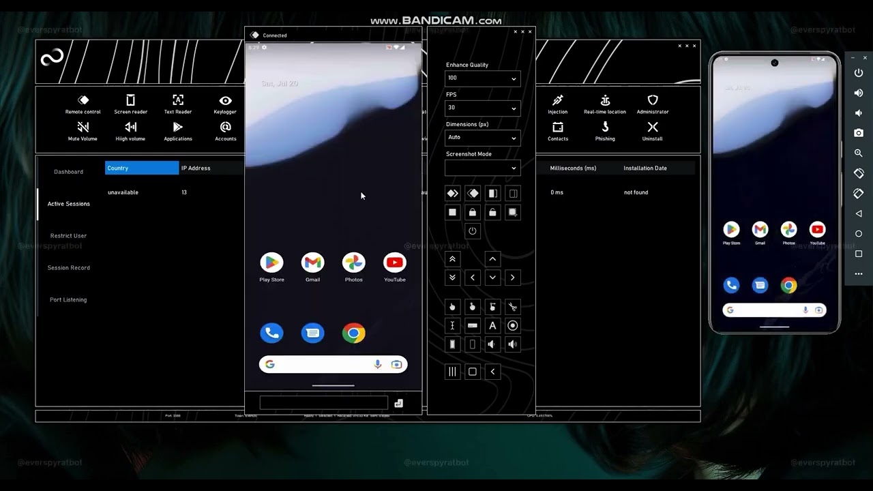873x491 pixels.
Task: Click the locked padlock icon in control panel
Action: pos(473,212)
